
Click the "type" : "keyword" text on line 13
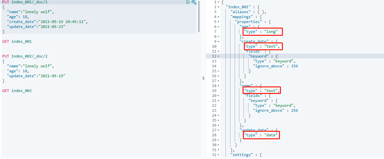pyautogui.click(x=274, y=61)
